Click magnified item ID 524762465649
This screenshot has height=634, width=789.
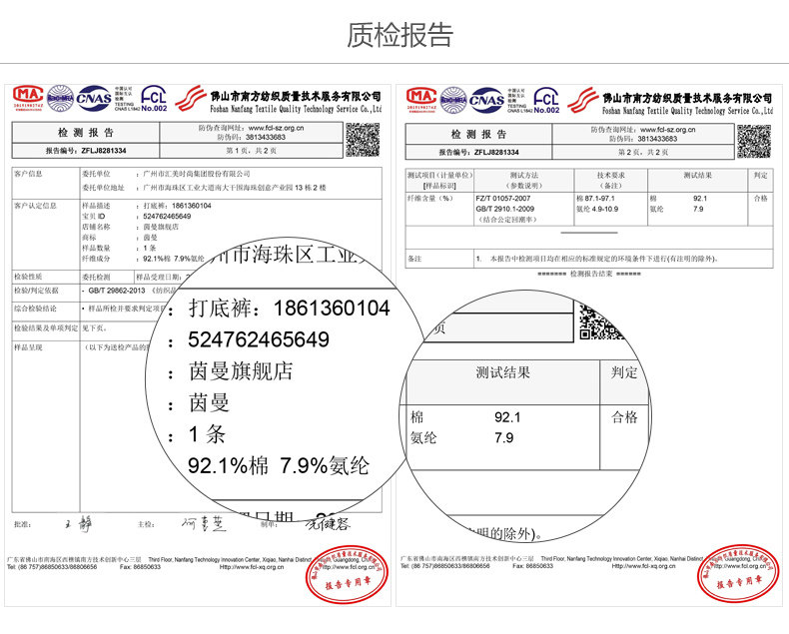point(259,339)
